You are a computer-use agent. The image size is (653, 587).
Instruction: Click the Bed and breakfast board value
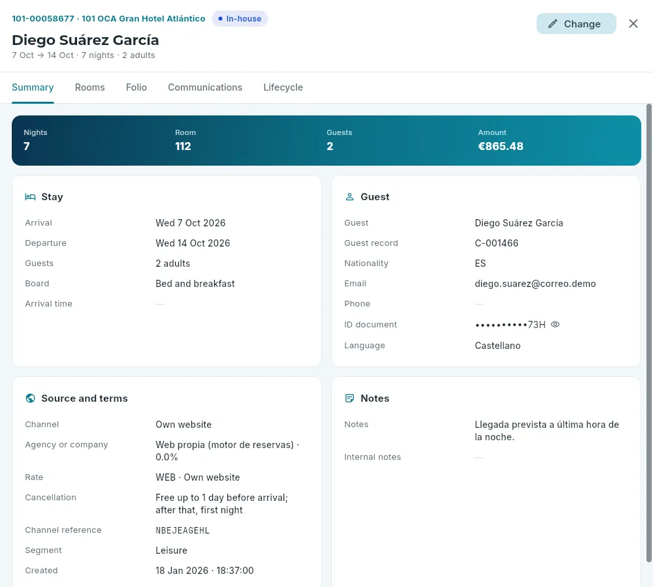coord(195,284)
